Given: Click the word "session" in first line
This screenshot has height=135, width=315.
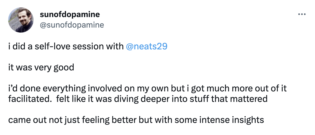Looking at the screenshot, I should tap(87, 46).
